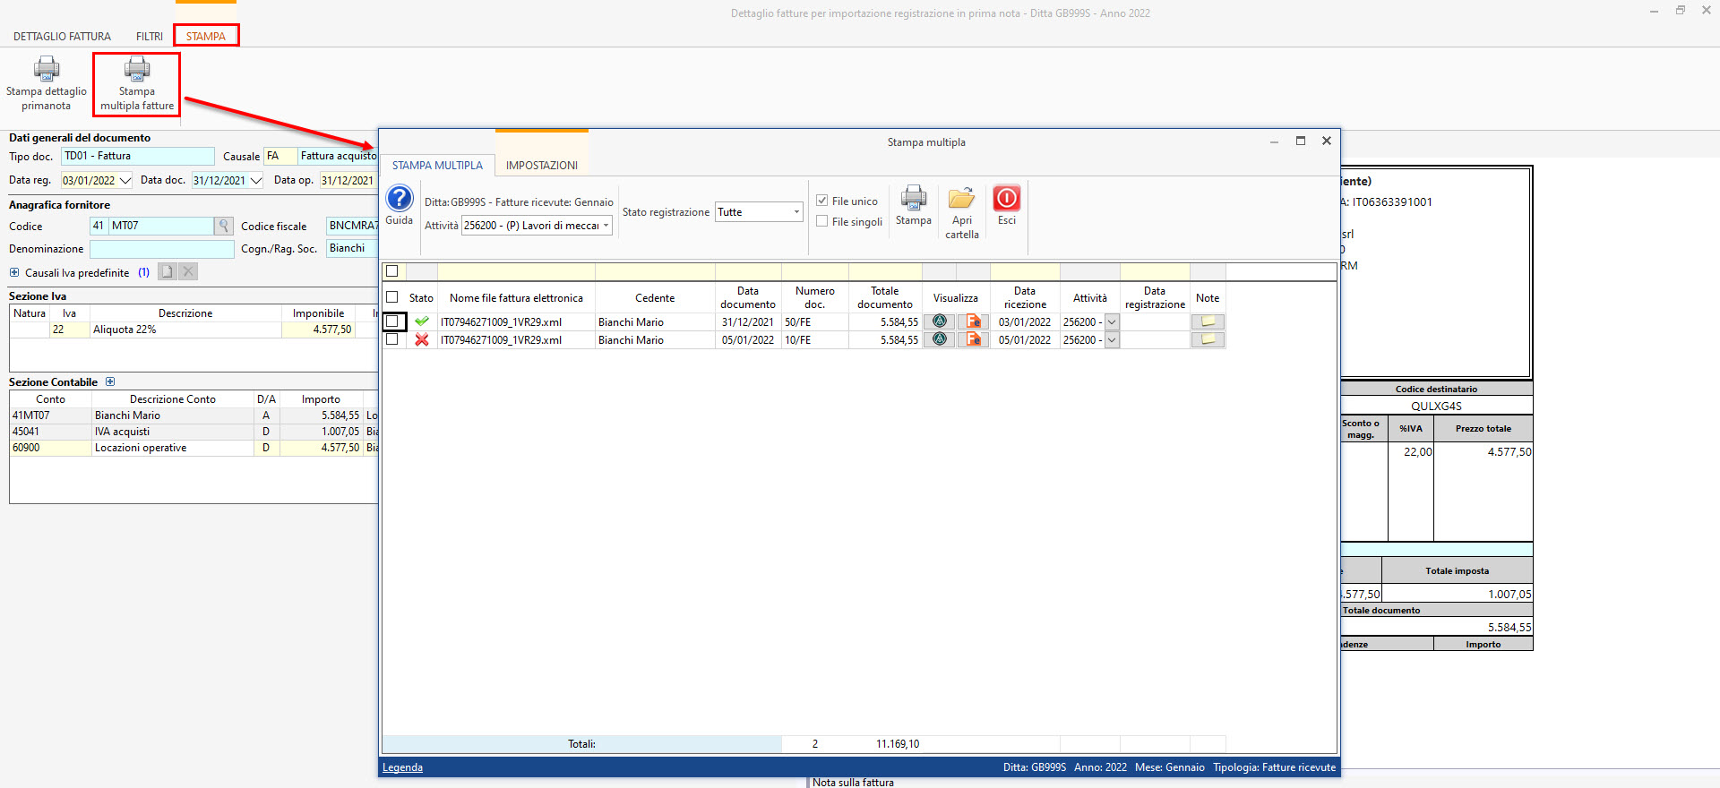This screenshot has width=1720, height=788.
Task: Open note icon for invoice 10/FE
Action: [x=1208, y=339]
